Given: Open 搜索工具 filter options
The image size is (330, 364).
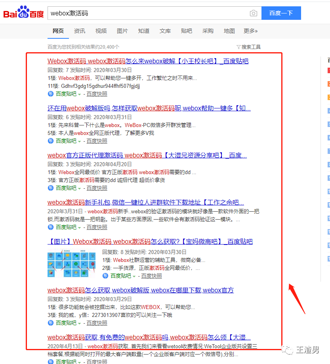Looking at the screenshot, I should point(249,47).
